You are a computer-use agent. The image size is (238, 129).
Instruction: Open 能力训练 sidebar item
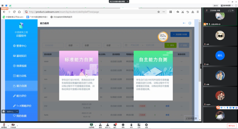tap(21, 76)
